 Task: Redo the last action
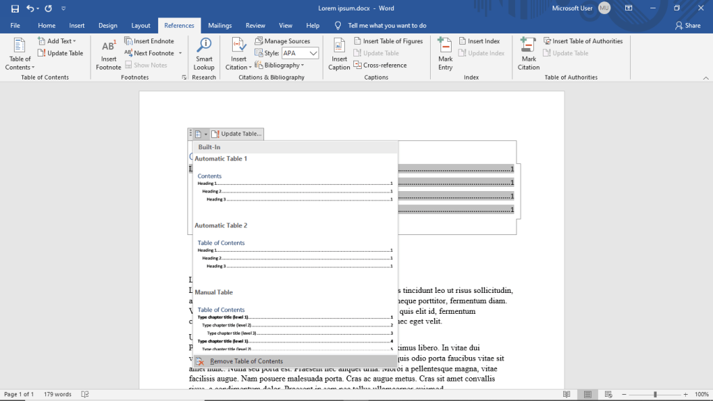pyautogui.click(x=48, y=8)
